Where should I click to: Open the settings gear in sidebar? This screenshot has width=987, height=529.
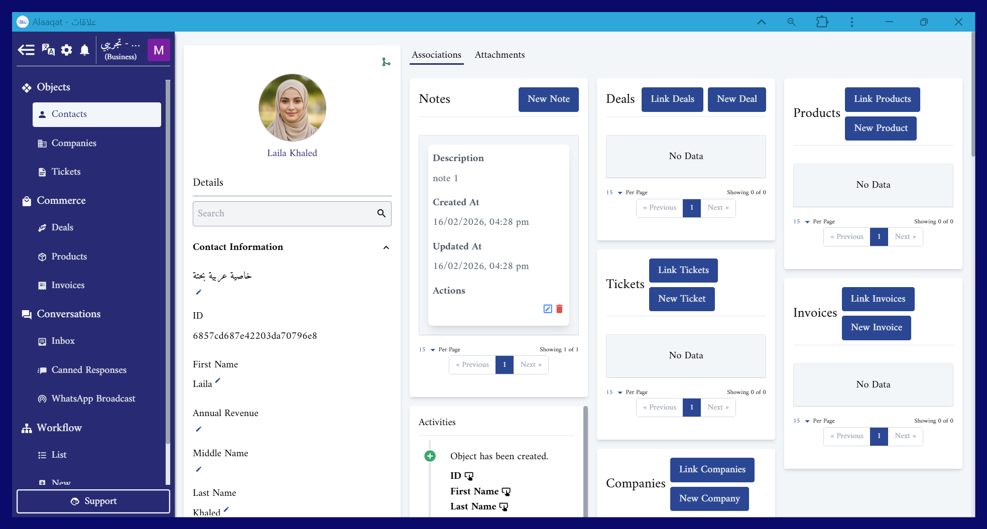tap(66, 50)
